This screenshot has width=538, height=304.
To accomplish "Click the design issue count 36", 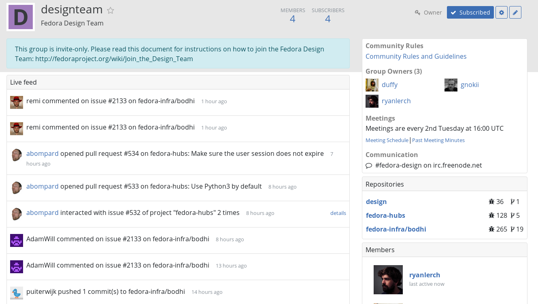I will [x=500, y=202].
